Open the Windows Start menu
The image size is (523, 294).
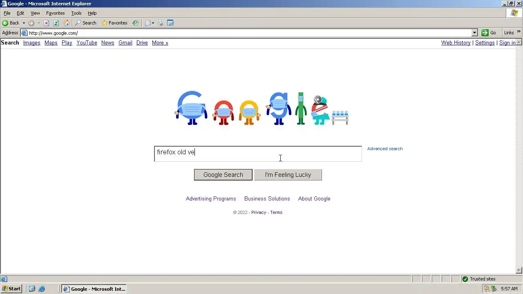point(11,289)
